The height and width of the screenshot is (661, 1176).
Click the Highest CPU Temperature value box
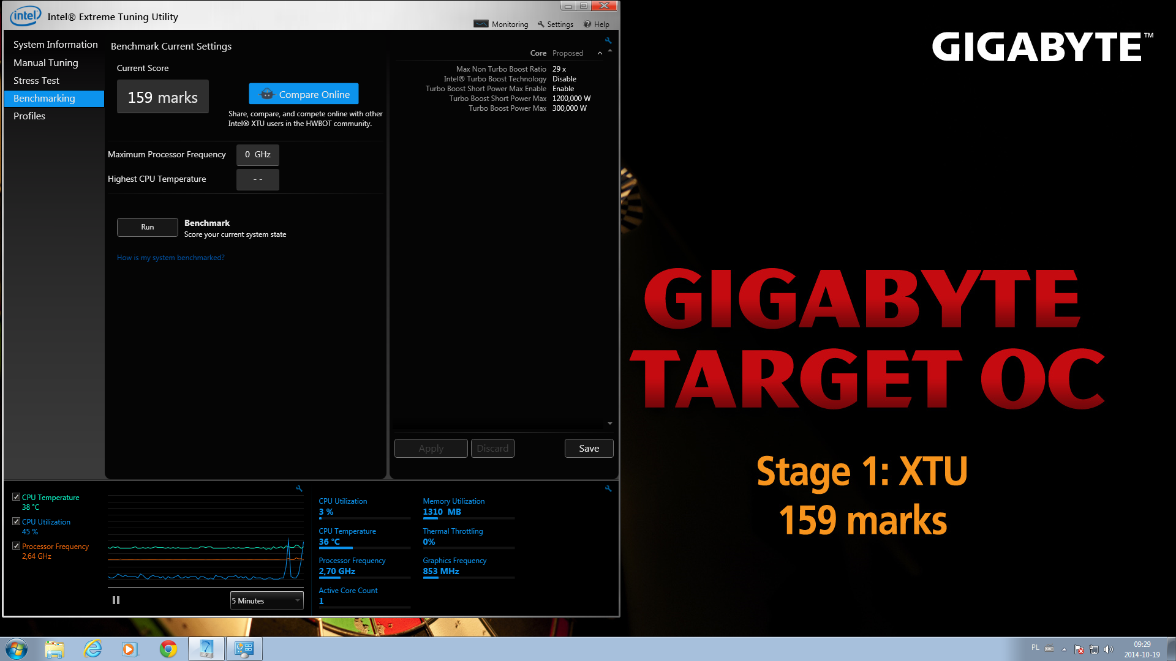pos(258,179)
